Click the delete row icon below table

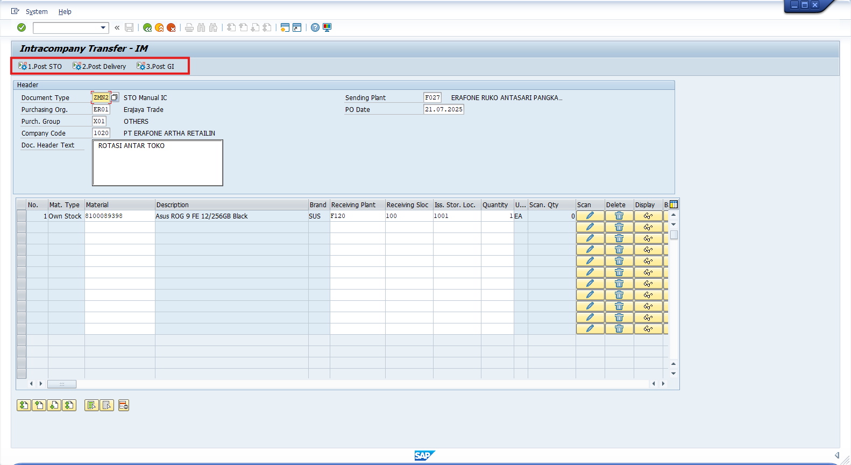tap(124, 405)
